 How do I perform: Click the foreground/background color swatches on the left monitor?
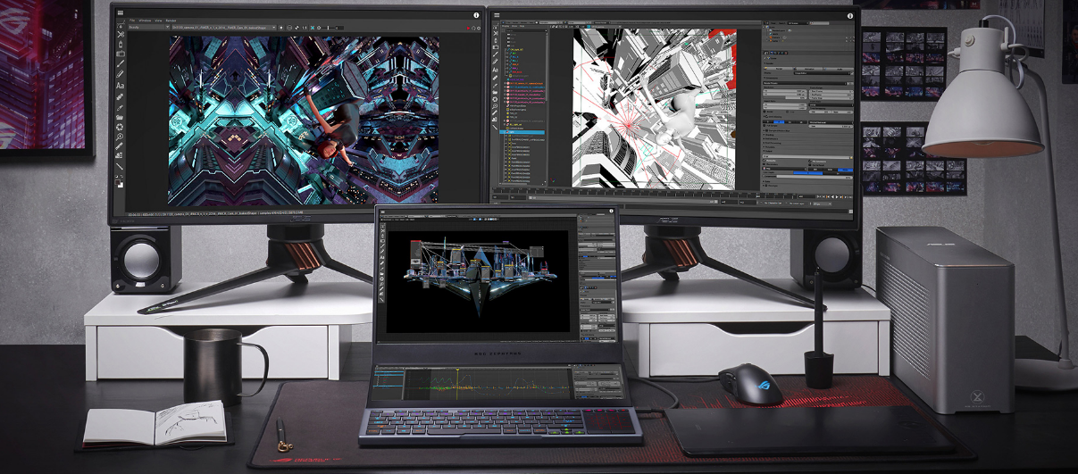(x=119, y=182)
